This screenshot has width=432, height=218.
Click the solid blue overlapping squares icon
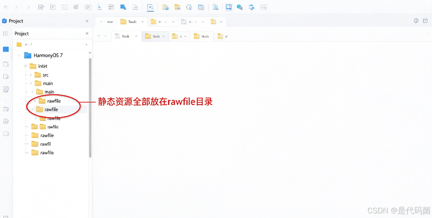[x=123, y=7]
